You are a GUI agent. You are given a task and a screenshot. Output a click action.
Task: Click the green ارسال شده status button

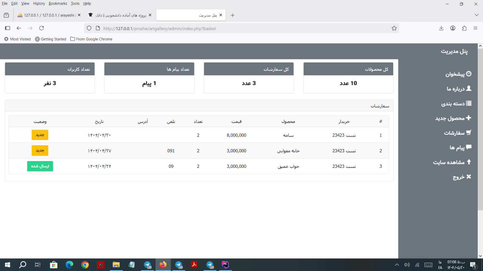coord(40,166)
